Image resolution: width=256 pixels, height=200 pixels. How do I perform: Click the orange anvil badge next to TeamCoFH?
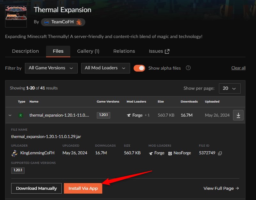coord(79,22)
